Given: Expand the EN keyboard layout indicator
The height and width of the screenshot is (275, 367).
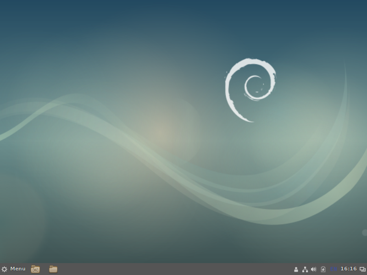Looking at the screenshot, I should (334, 269).
